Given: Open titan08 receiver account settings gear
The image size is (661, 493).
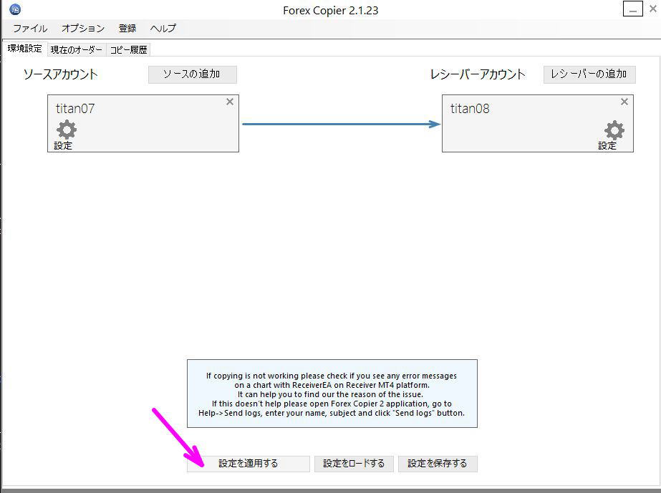Looking at the screenshot, I should (614, 132).
